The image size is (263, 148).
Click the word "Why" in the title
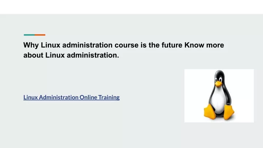pos(31,45)
